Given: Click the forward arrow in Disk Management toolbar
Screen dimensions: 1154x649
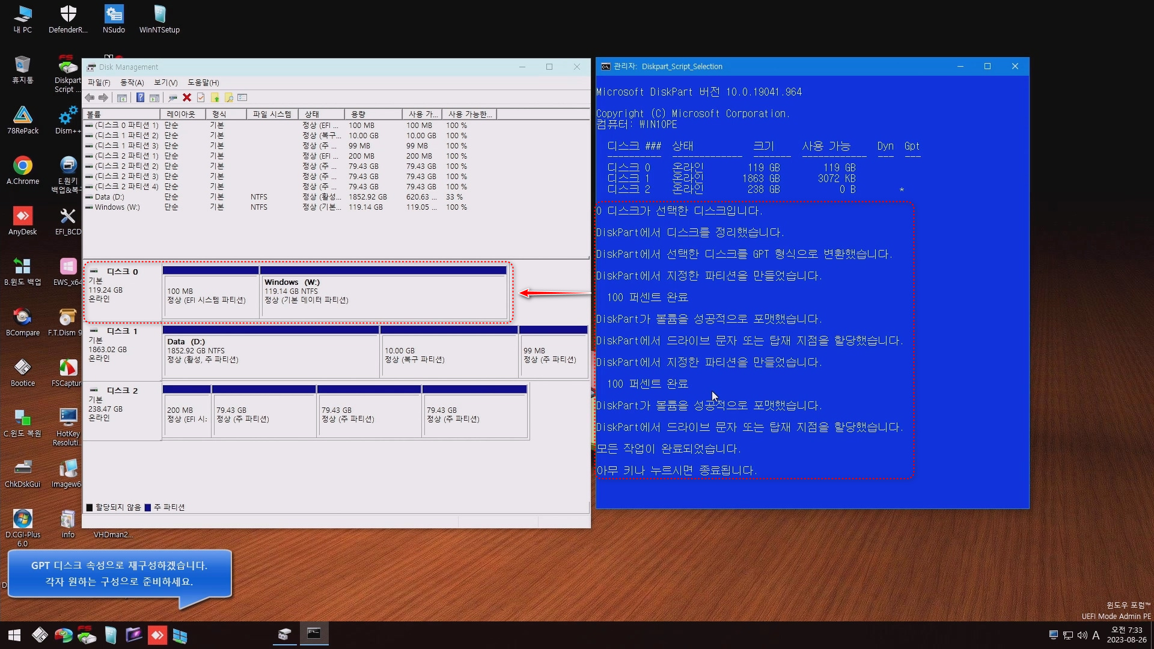Looking at the screenshot, I should point(103,98).
